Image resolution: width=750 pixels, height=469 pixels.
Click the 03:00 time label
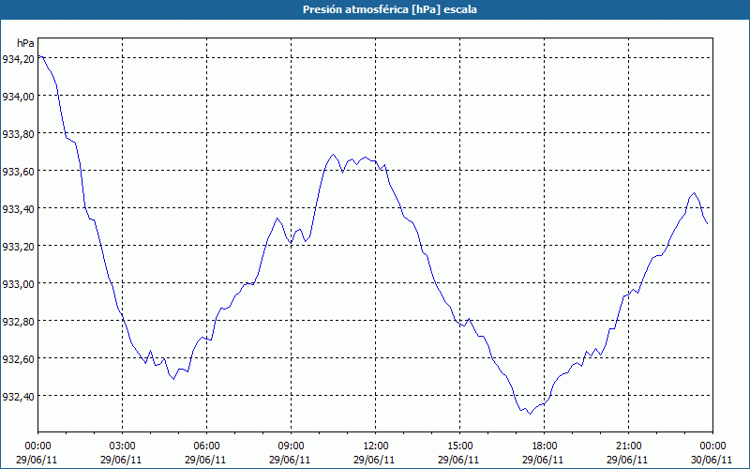[x=123, y=446]
